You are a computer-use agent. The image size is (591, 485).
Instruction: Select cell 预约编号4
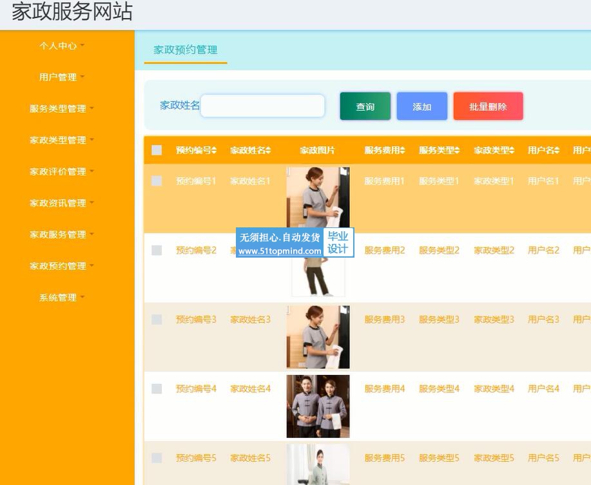pos(196,389)
